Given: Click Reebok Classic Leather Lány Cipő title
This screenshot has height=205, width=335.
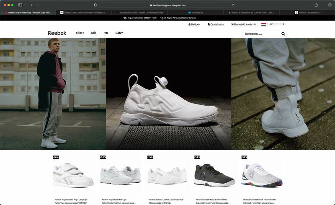Looking at the screenshot, I should (166, 201).
